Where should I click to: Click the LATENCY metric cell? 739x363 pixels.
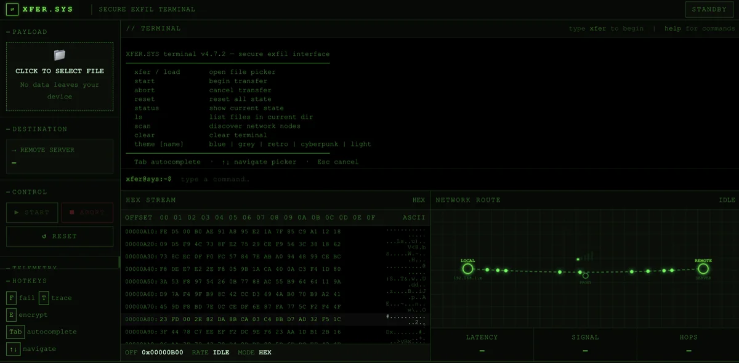[482, 344]
